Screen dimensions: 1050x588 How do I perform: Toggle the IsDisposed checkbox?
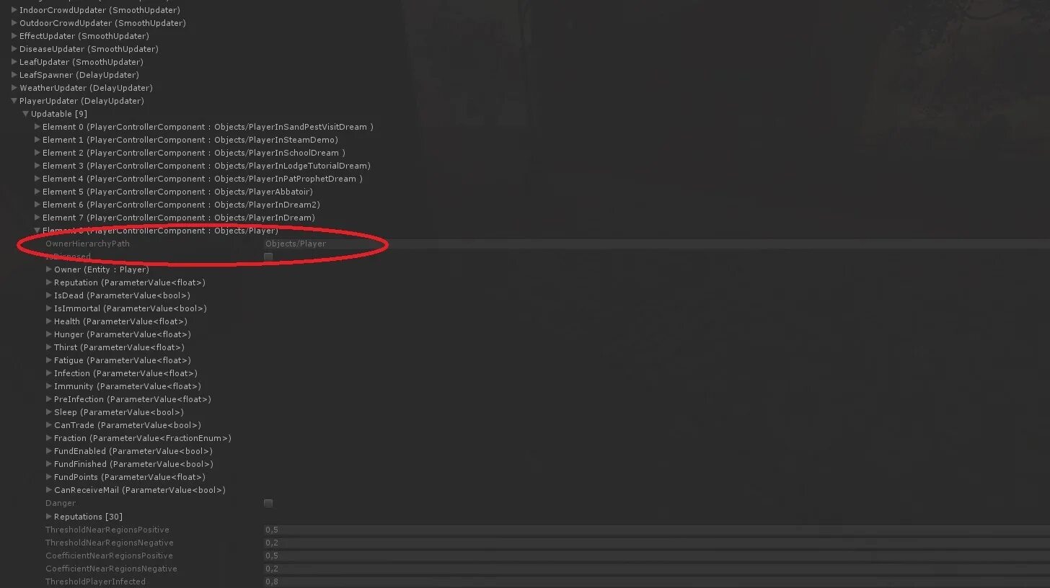click(268, 257)
